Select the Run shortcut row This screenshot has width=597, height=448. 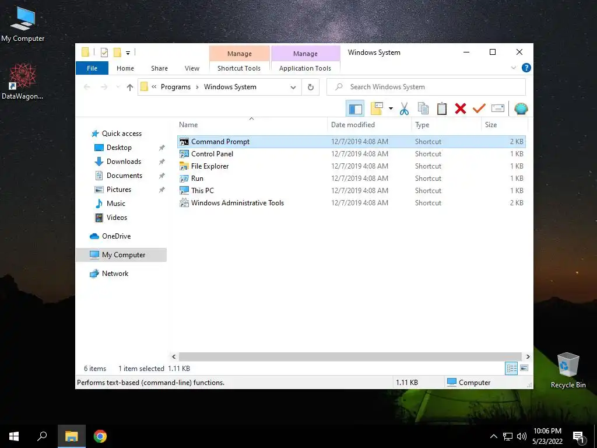click(x=352, y=178)
